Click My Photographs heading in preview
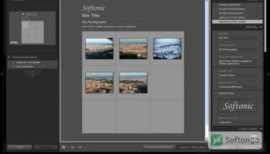Screen dimensions: 270x154 (x=94, y=22)
